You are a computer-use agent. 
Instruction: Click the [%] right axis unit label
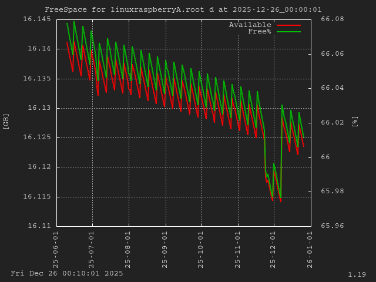click(355, 121)
